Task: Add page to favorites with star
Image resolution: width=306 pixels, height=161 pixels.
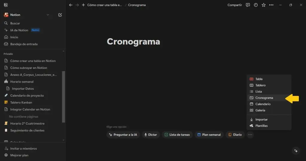Action: pos(264,5)
